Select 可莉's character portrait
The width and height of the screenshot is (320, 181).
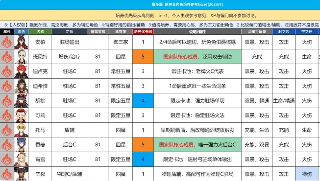click(21, 115)
